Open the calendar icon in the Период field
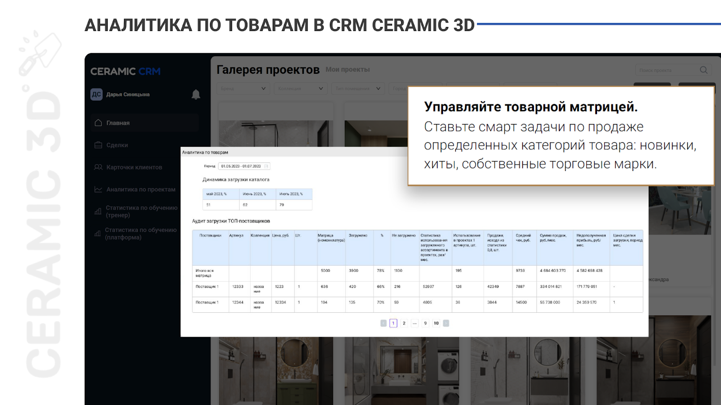 coord(266,166)
